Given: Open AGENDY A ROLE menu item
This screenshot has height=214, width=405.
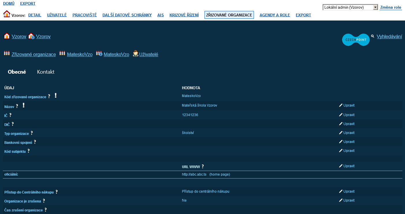Looking at the screenshot, I should tap(275, 15).
